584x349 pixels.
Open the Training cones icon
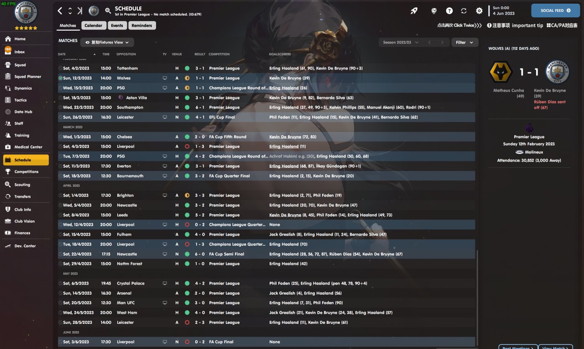click(x=8, y=135)
